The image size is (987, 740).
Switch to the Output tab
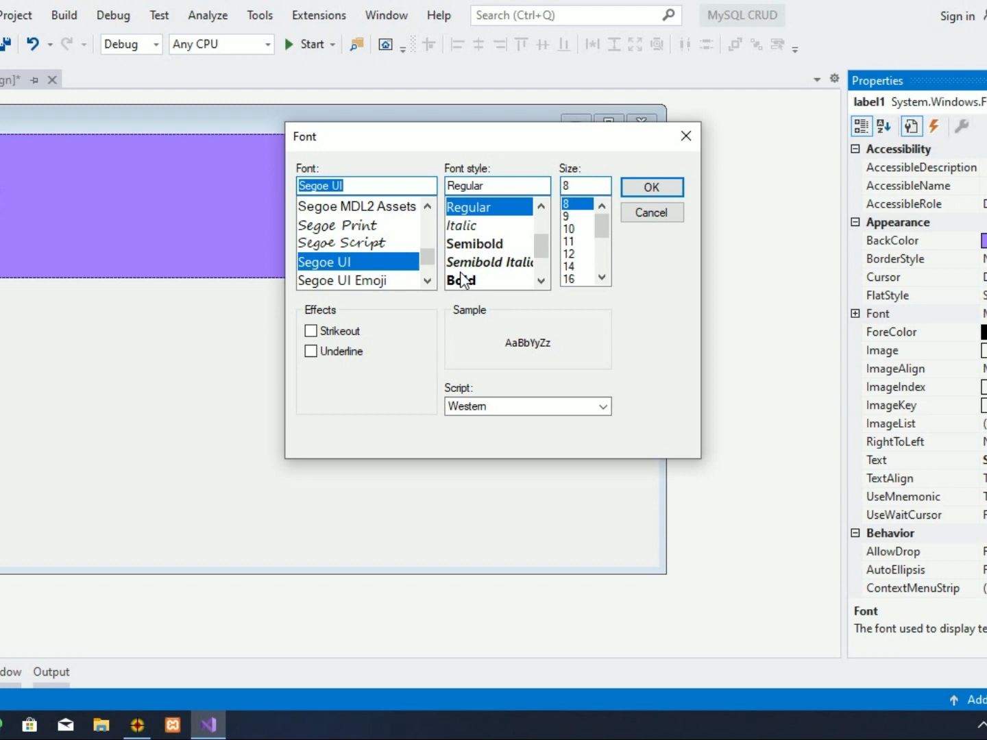51,671
